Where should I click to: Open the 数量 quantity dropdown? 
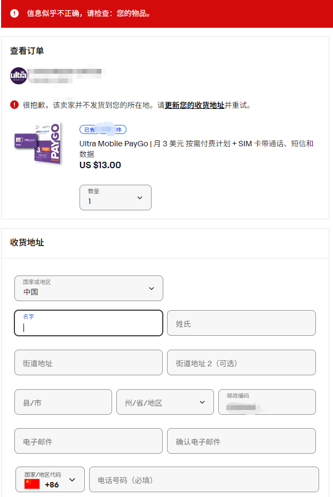(x=115, y=197)
